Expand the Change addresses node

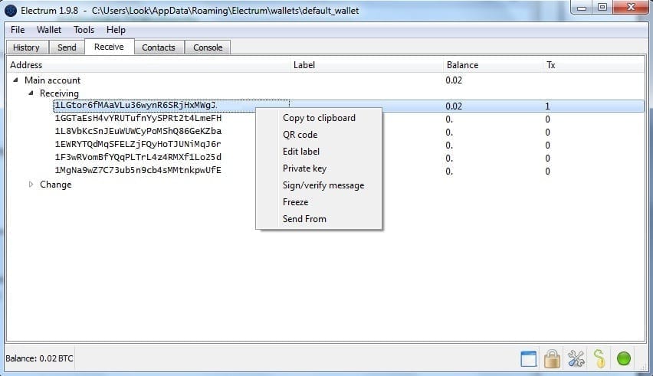tap(31, 185)
